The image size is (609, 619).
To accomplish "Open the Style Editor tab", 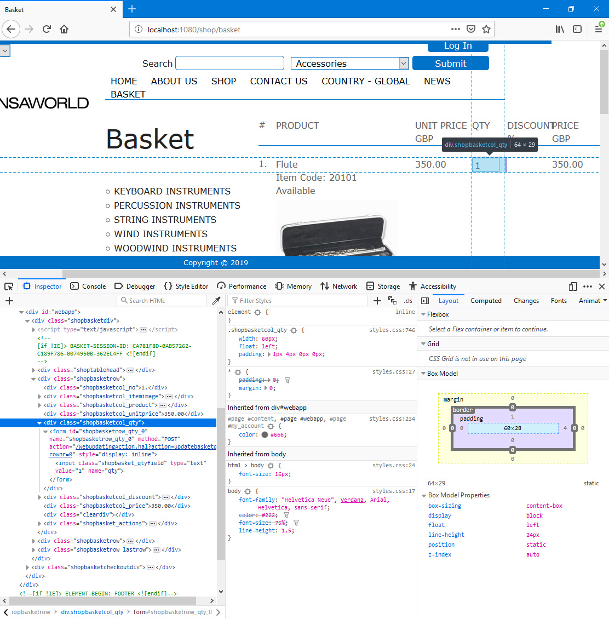I will [x=186, y=286].
